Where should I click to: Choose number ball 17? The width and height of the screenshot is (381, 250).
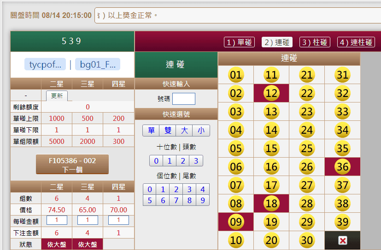pyautogui.click(x=271, y=185)
